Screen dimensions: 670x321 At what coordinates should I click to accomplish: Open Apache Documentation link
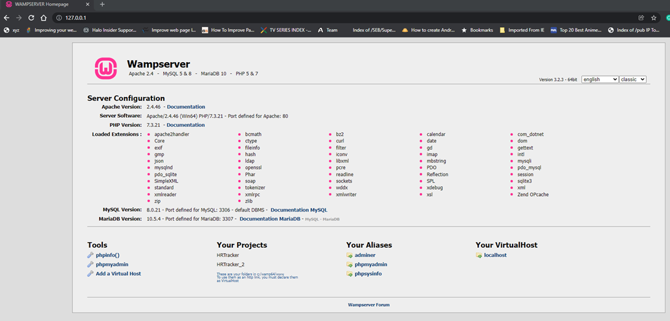coord(186,107)
